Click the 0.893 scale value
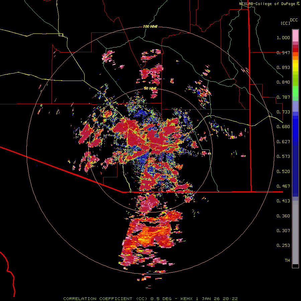 [x=283, y=67]
